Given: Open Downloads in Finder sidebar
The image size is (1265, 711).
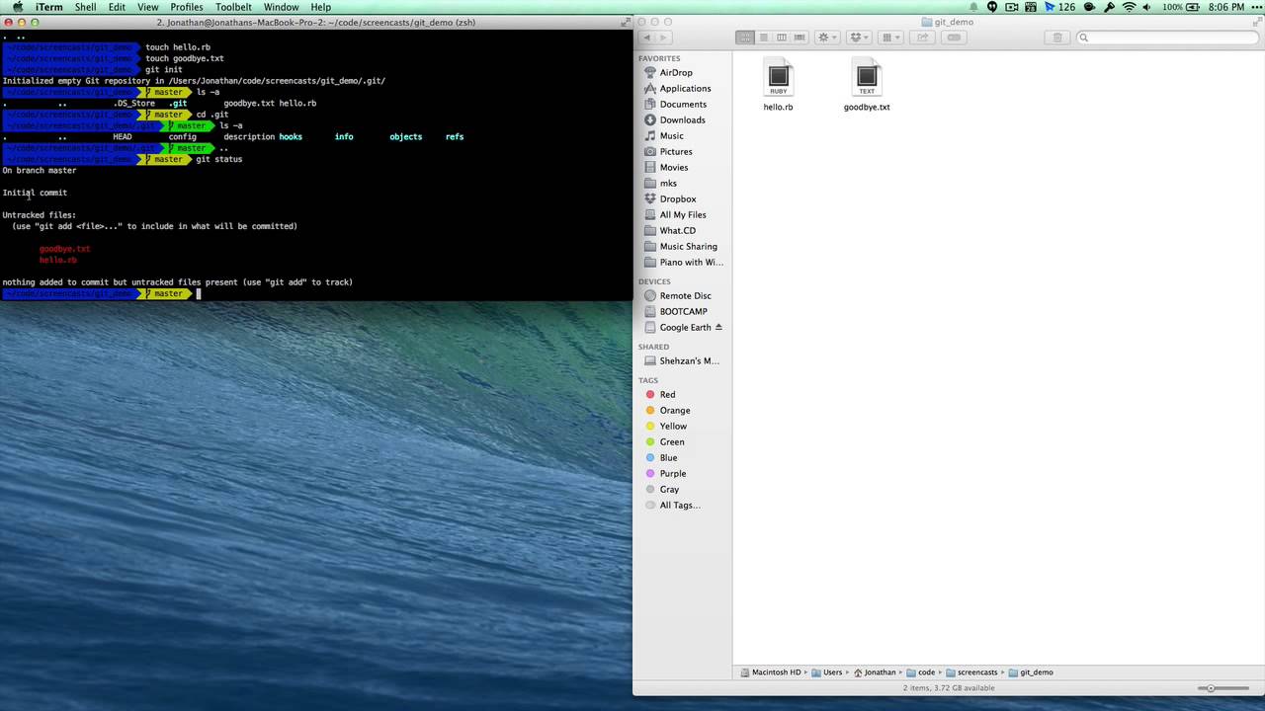Looking at the screenshot, I should [x=682, y=119].
